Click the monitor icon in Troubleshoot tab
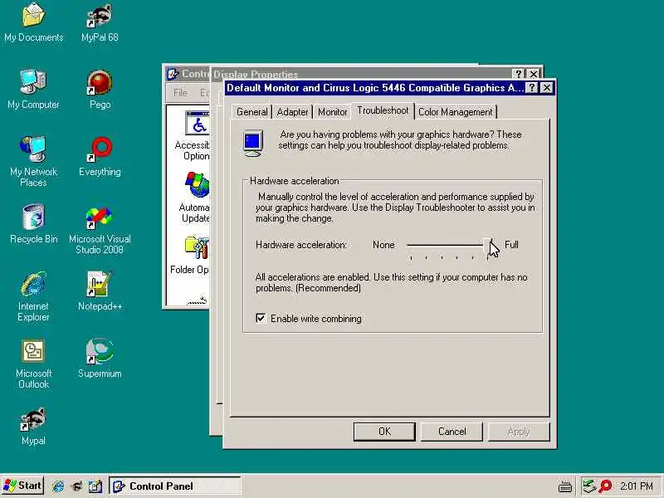Image resolution: width=664 pixels, height=498 pixels. pos(253,143)
